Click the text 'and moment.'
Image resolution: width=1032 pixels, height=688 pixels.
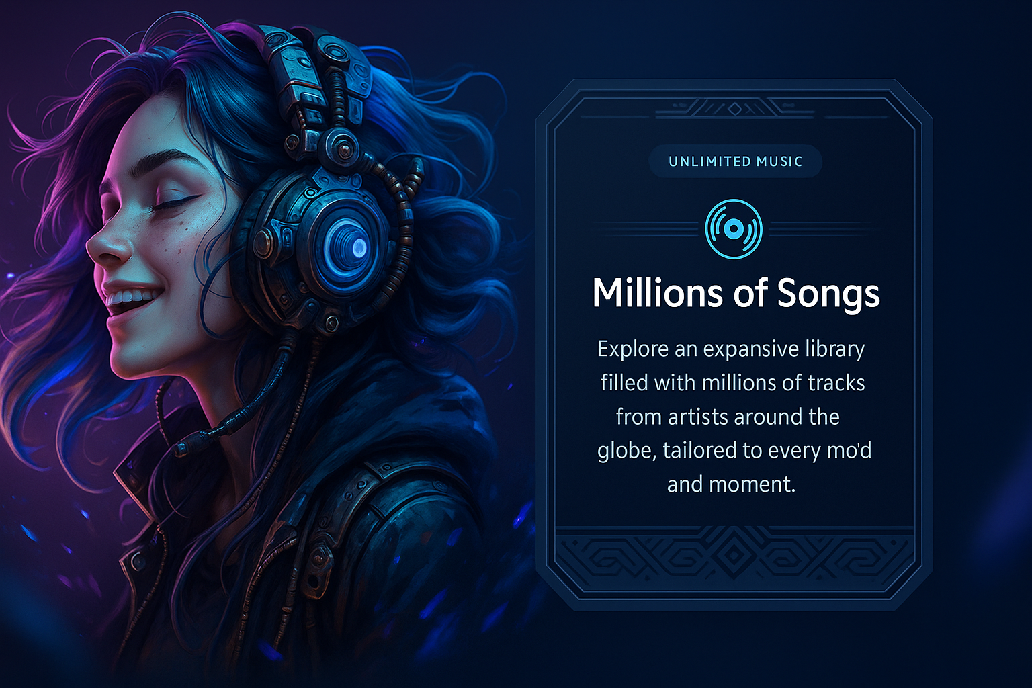(731, 484)
